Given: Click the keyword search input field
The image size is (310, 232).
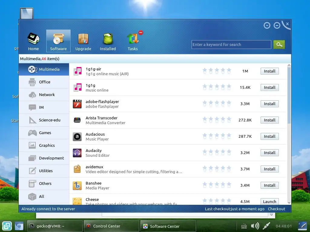Looking at the screenshot, I should (x=231, y=44).
